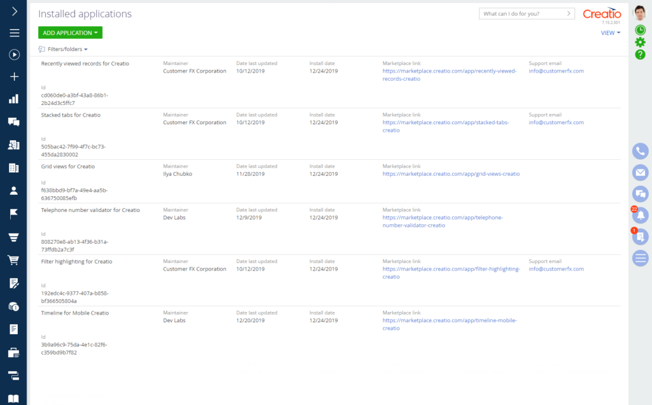The height and width of the screenshot is (405, 652).
Task: Open the ADD APPLICATION dropdown button
Action: click(70, 33)
